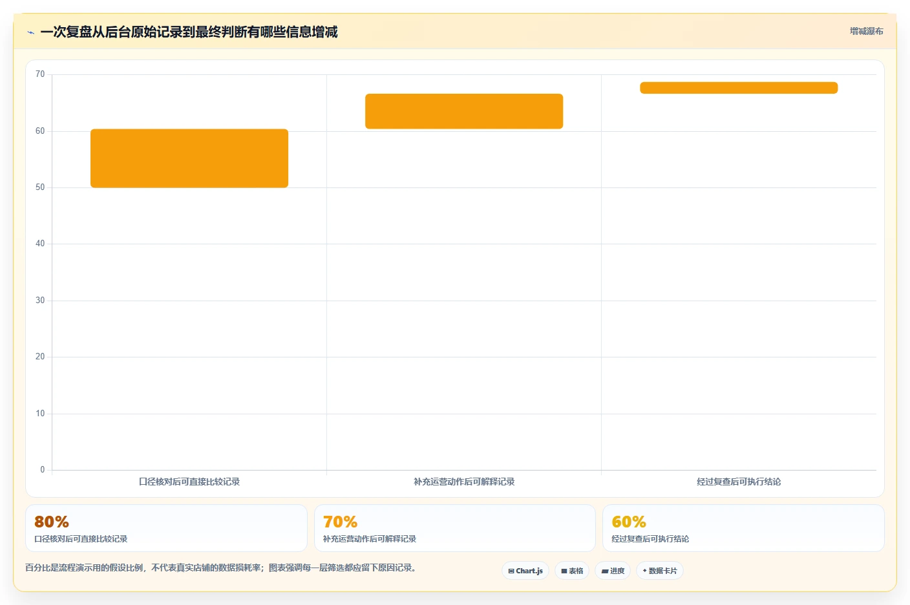The image size is (910, 605).
Task: Click the y-axis value 10
Action: click(x=40, y=414)
